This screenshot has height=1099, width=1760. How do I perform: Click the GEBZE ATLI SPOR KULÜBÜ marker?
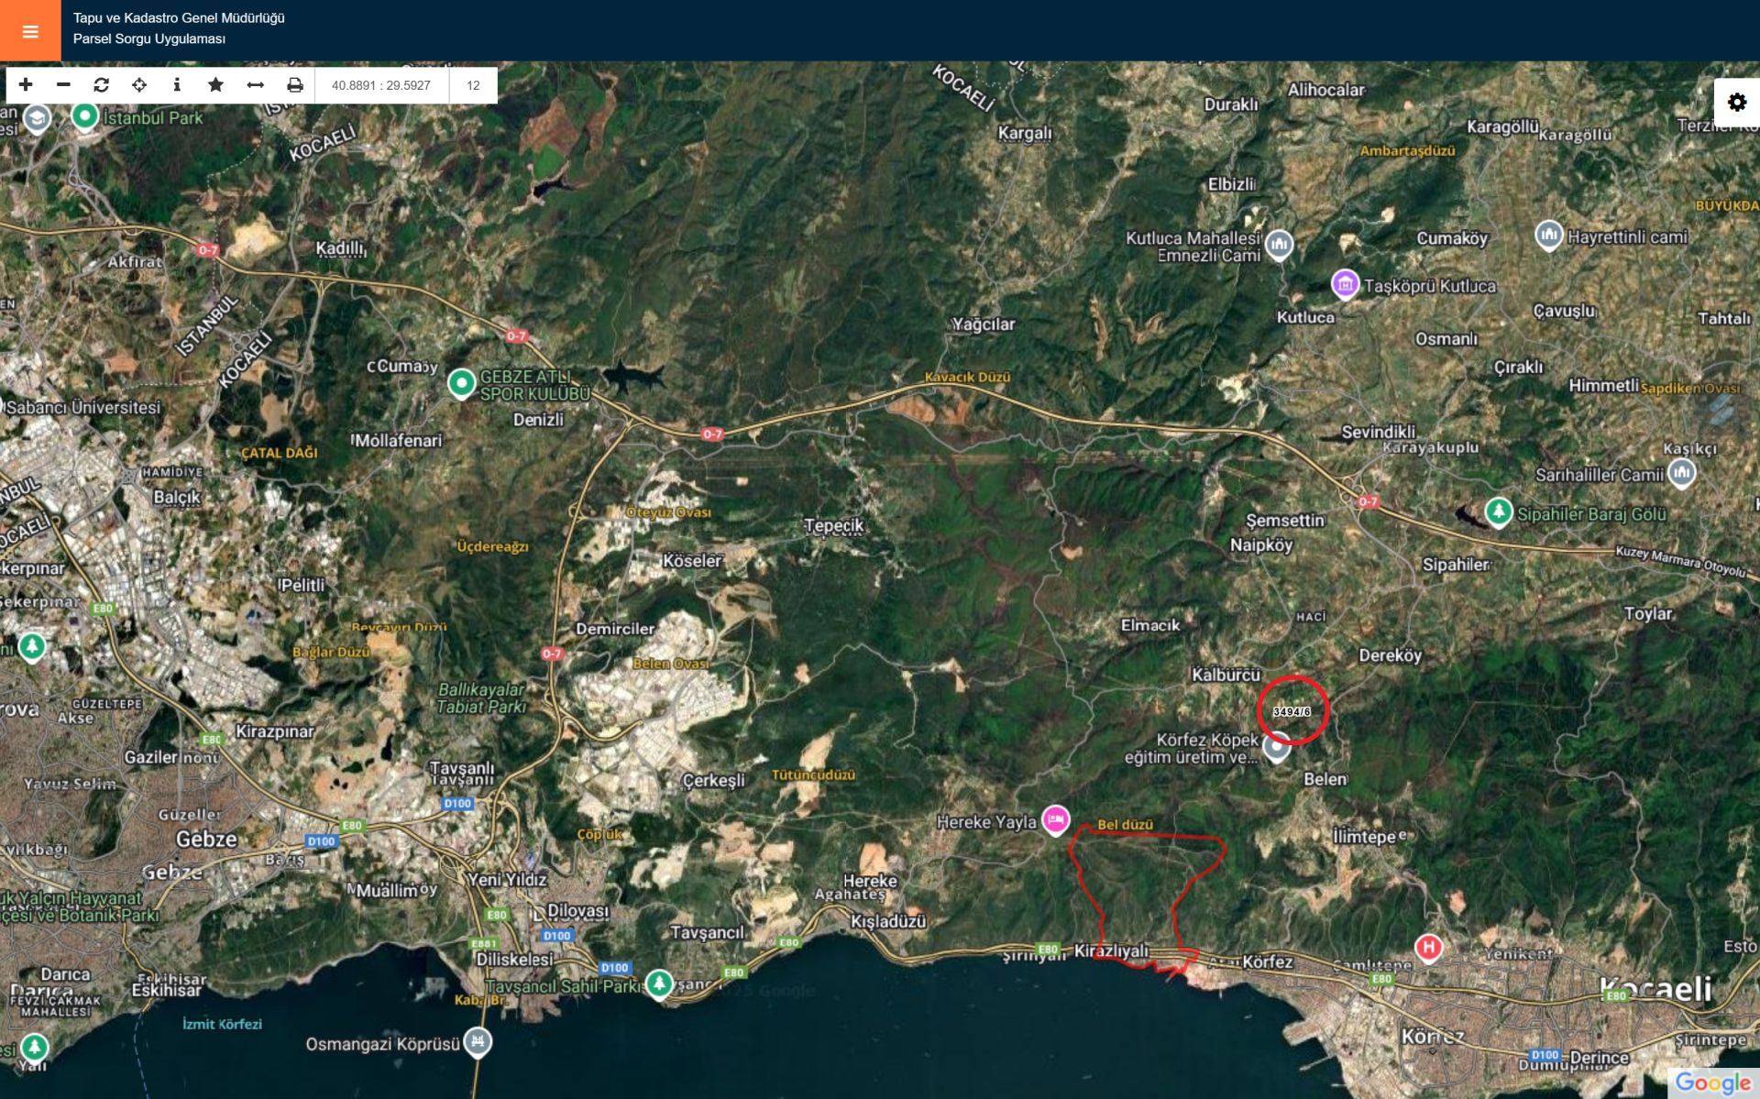tap(461, 381)
